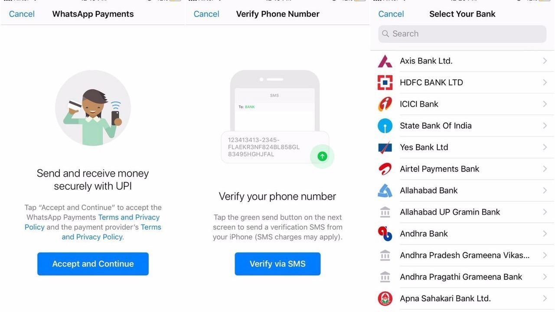Choose Andhra Pradesh Grameena Vikas bank entry
Image resolution: width=555 pixels, height=312 pixels.
(x=463, y=255)
